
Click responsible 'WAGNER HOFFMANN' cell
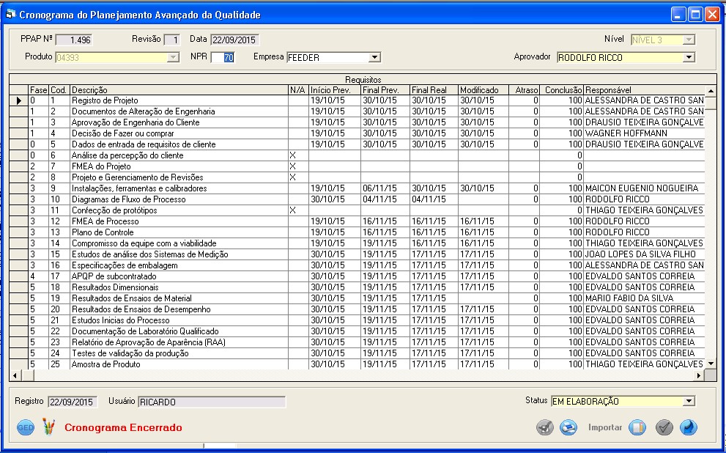(x=645, y=133)
